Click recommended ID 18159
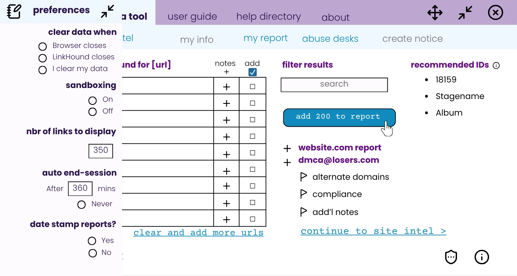This screenshot has height=276, width=517. pos(446,80)
